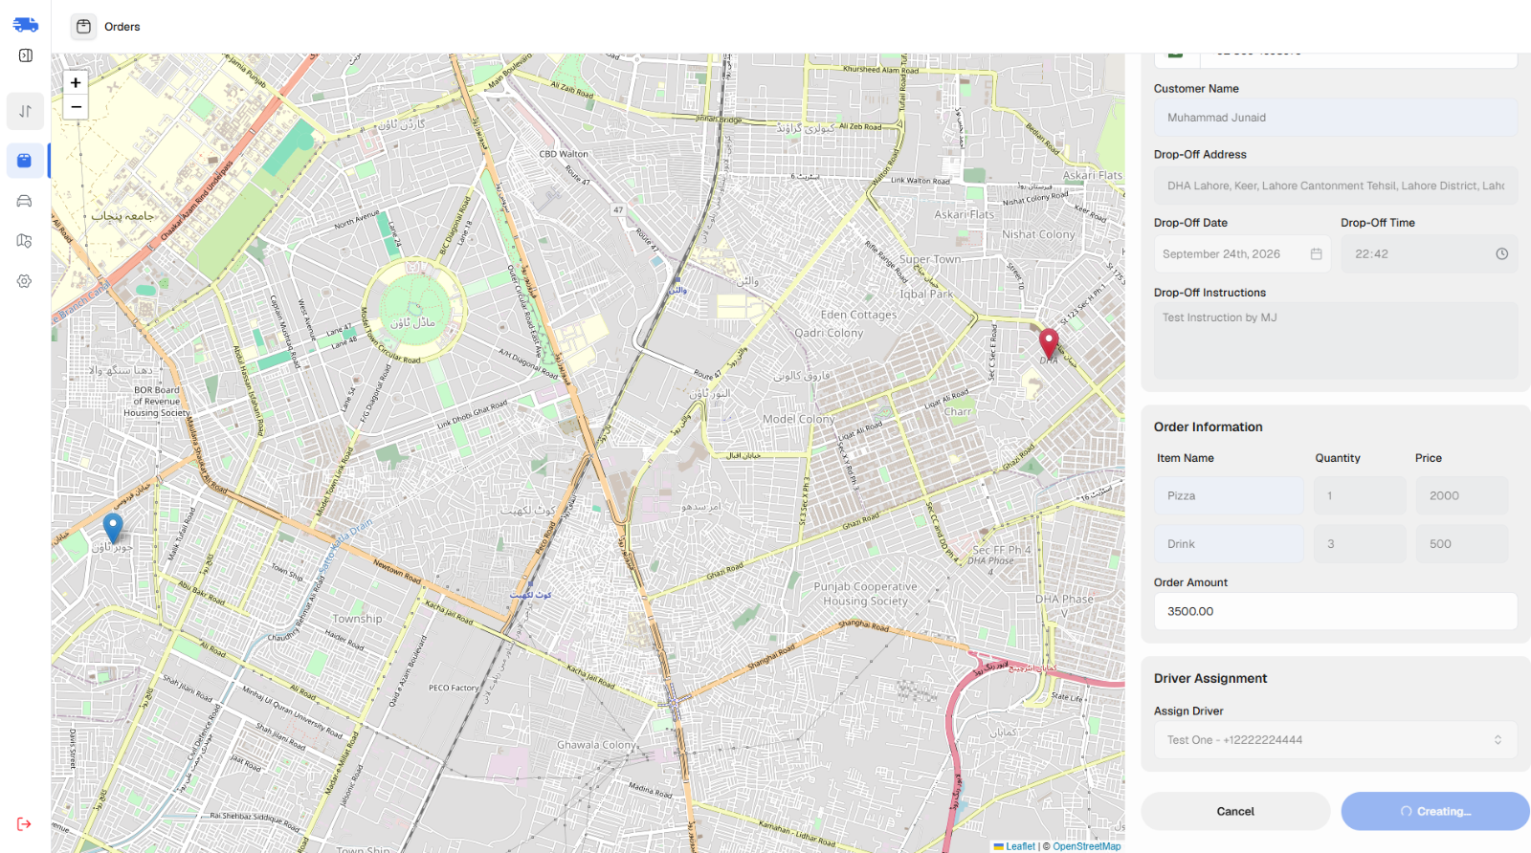Screen dimensions: 1531x853
Task: Click the Pizza item name field
Action: coord(1229,496)
